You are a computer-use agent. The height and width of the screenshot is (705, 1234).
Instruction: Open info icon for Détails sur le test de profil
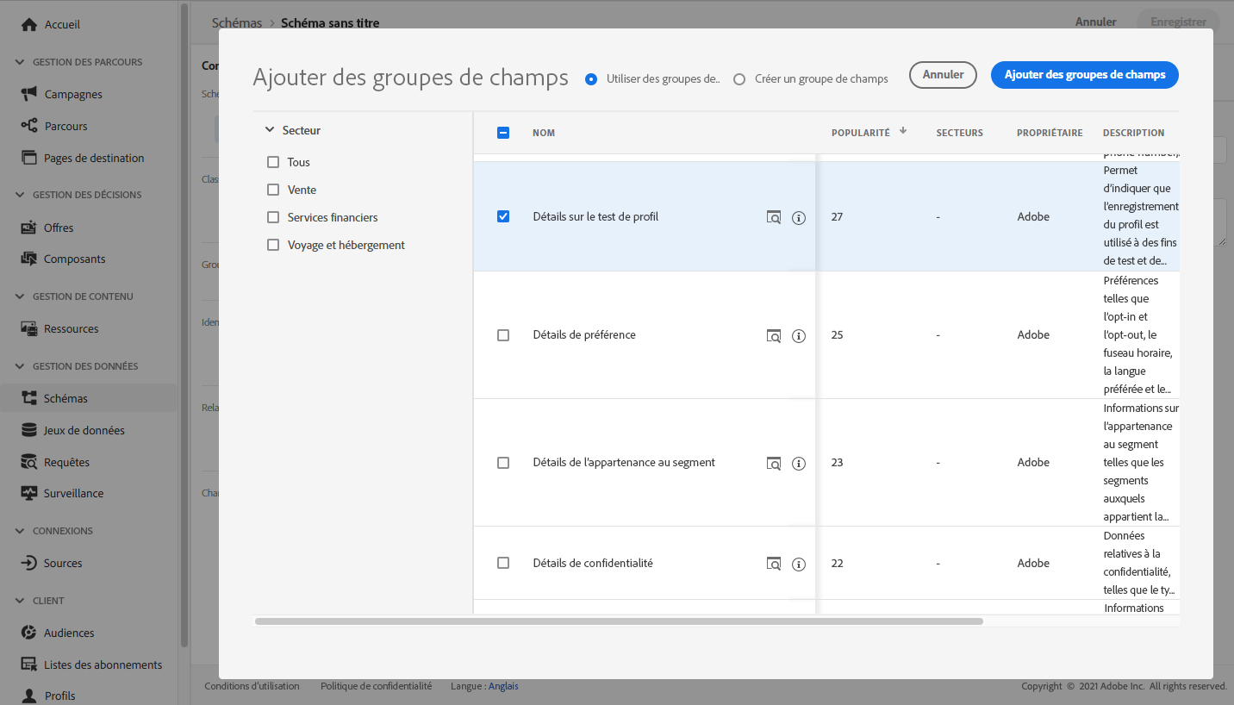(799, 218)
